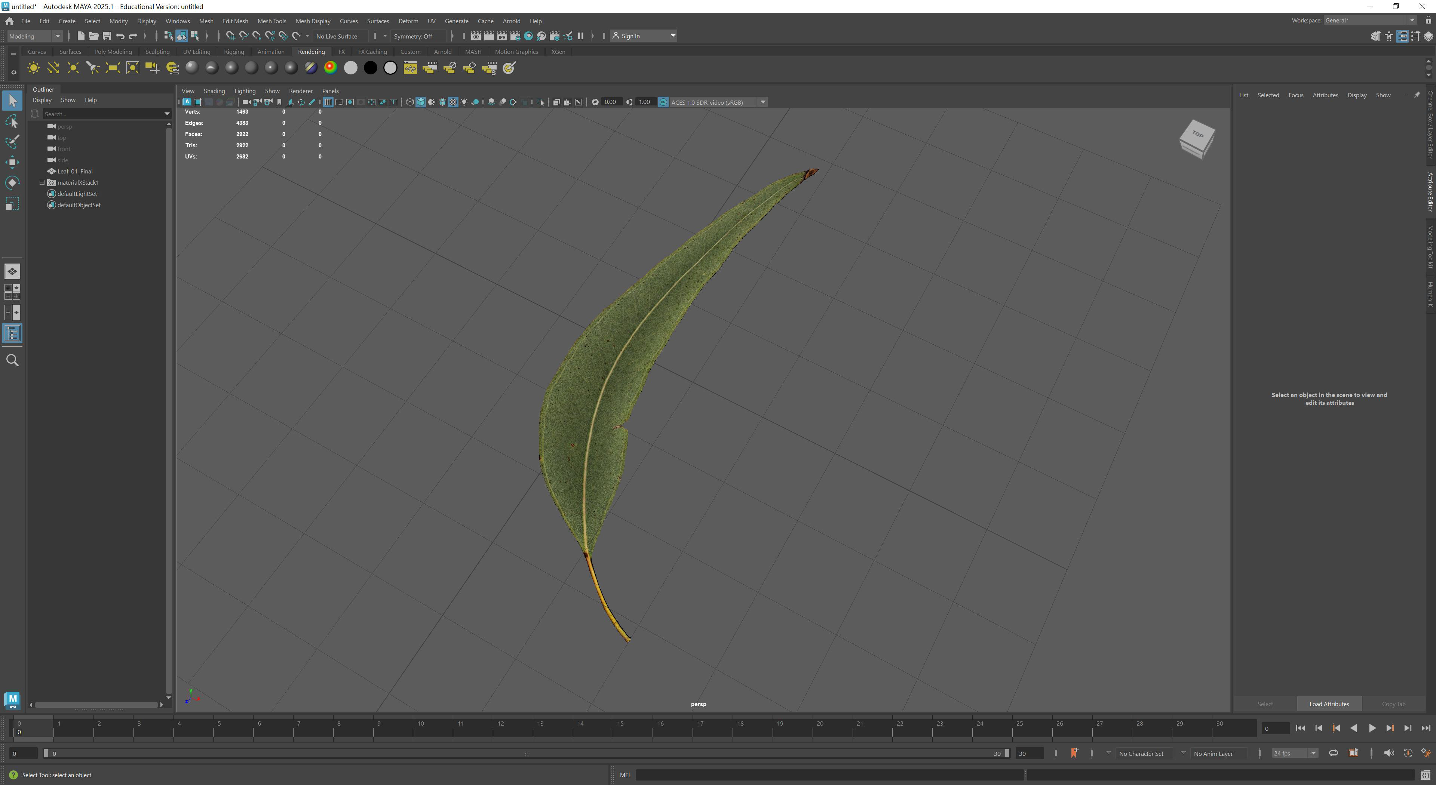Screen dimensions: 1436x785
Task: Click the Lasso select tool
Action: (x=12, y=121)
